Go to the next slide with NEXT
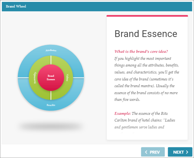194x158 pixels. pyautogui.click(x=180, y=152)
